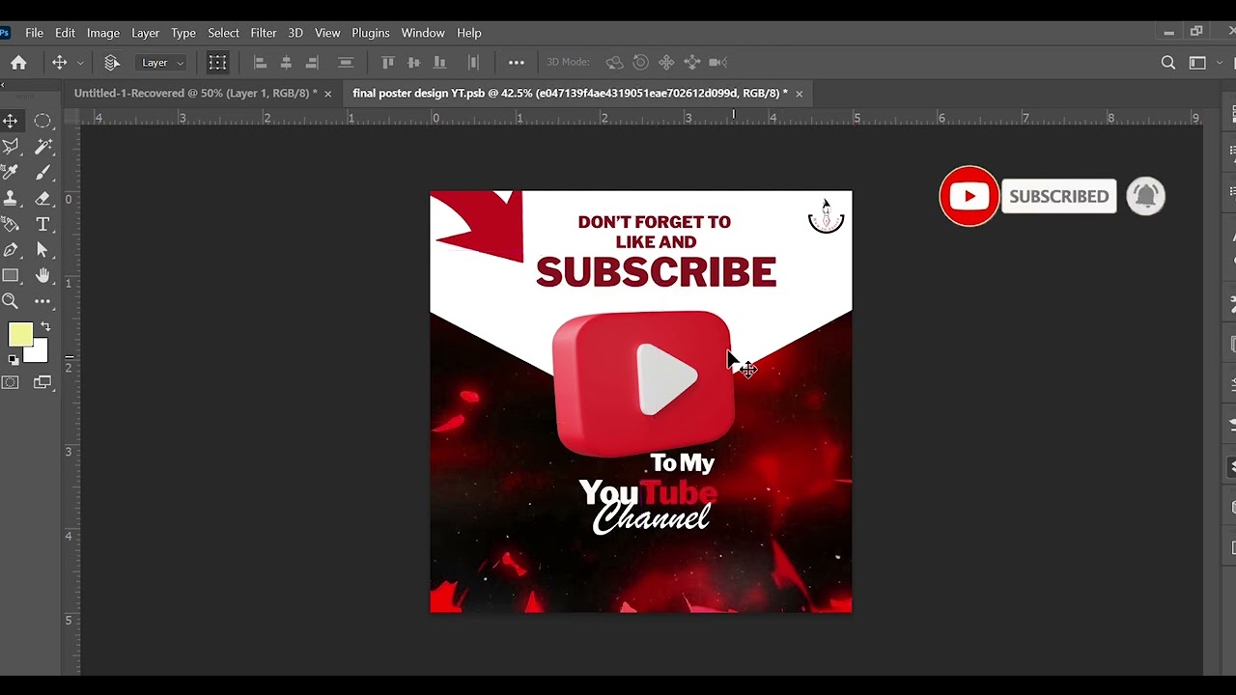Align right edges in options bar
The image size is (1236, 695).
click(x=312, y=63)
